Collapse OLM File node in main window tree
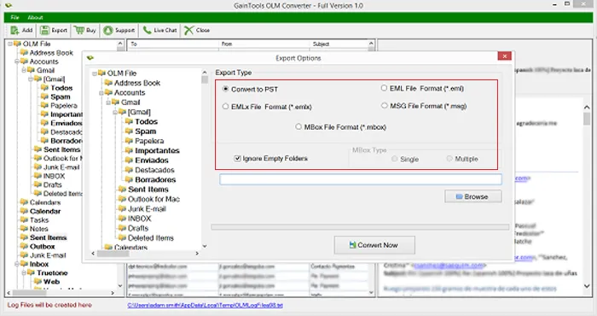The height and width of the screenshot is (316, 597). 10,44
